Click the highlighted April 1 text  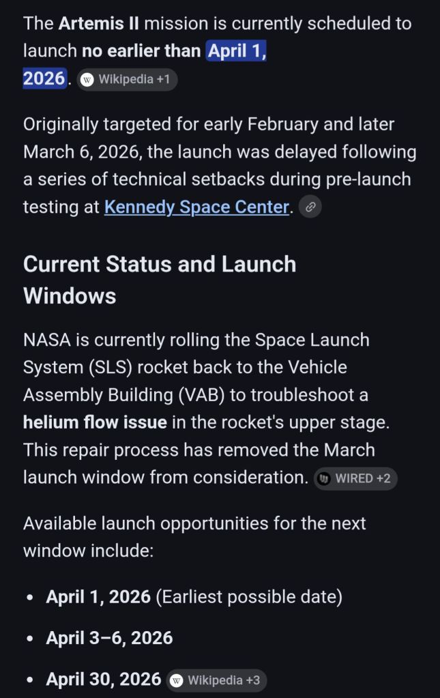point(236,50)
